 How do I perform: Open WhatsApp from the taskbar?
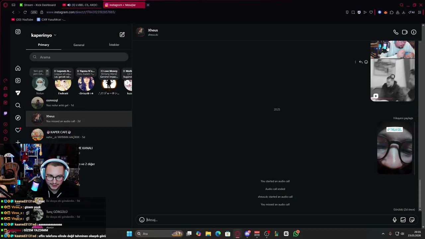pyautogui.click(x=296, y=234)
